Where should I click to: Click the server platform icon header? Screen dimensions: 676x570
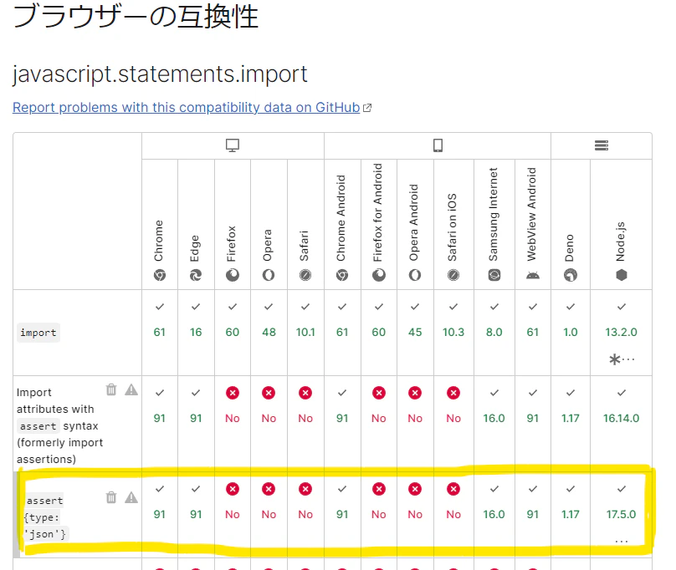[602, 145]
